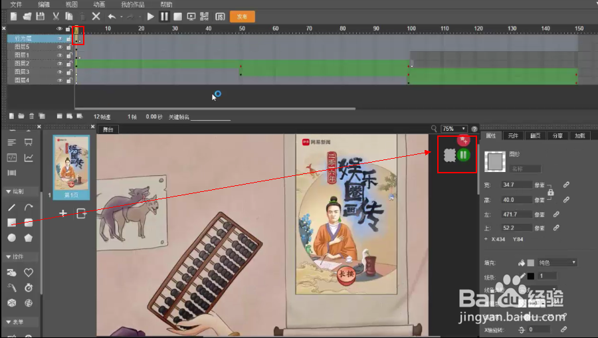598x338 pixels.
Task: Toggle lock on 图层5
Action: 69,47
